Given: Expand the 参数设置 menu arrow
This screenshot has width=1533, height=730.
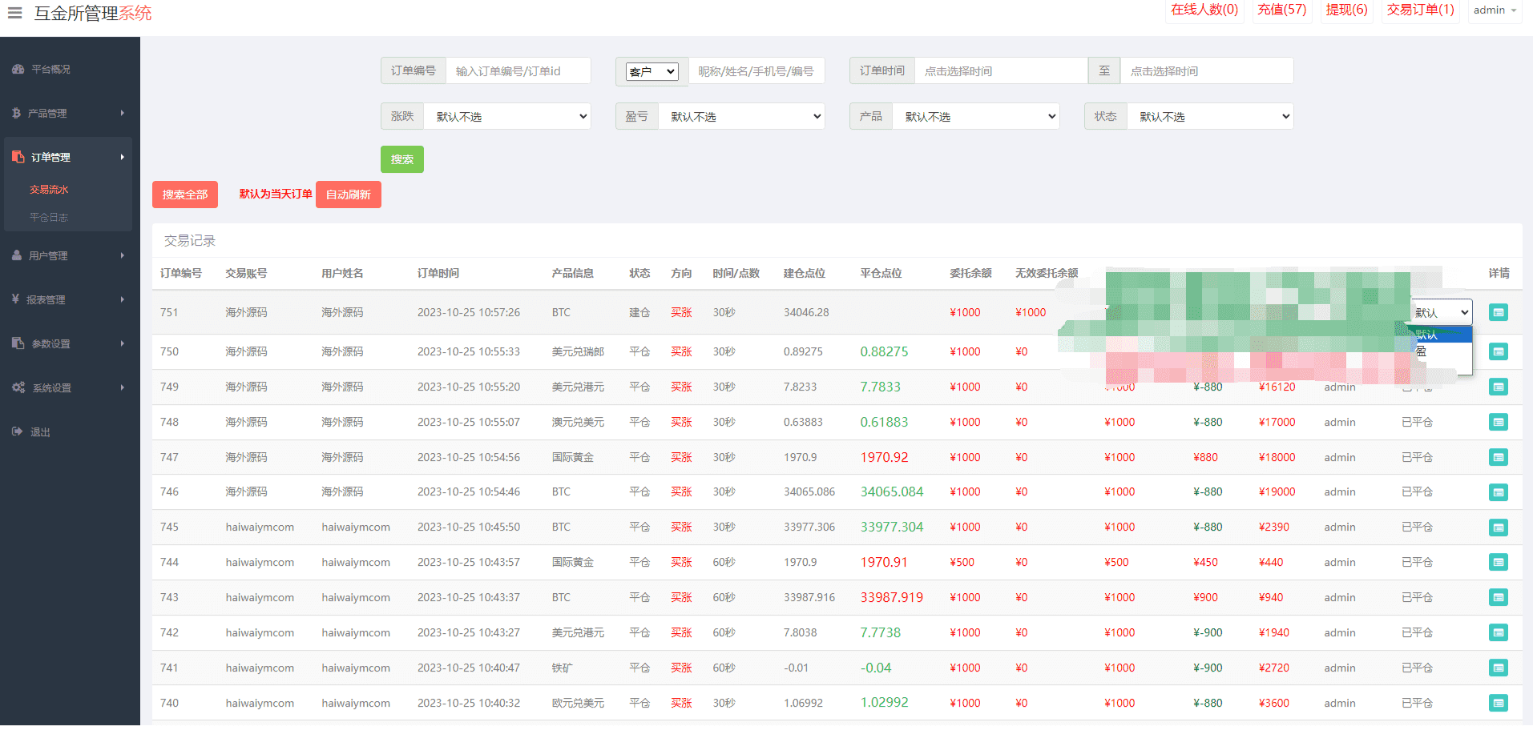Looking at the screenshot, I should click(x=123, y=343).
